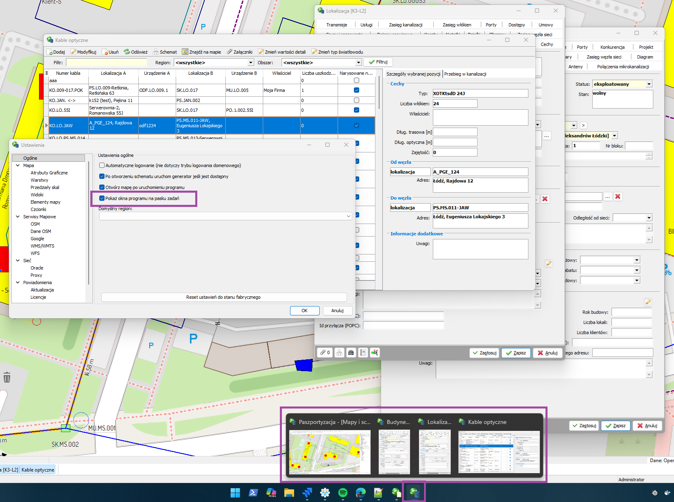674x502 pixels.
Task: Click Odśwież to refresh cable list
Action: tap(136, 52)
